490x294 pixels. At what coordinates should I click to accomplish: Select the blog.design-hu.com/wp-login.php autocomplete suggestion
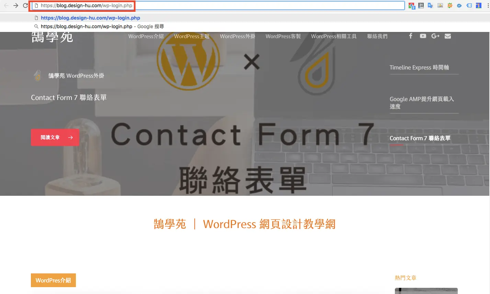click(x=245, y=18)
